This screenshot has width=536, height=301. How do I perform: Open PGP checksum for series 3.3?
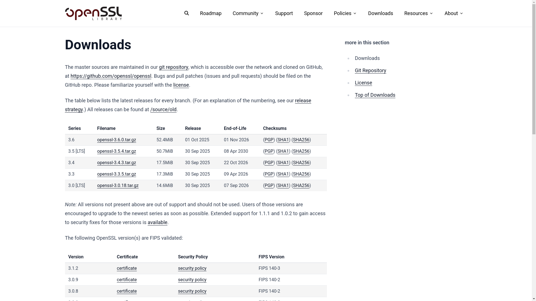coord(269,174)
